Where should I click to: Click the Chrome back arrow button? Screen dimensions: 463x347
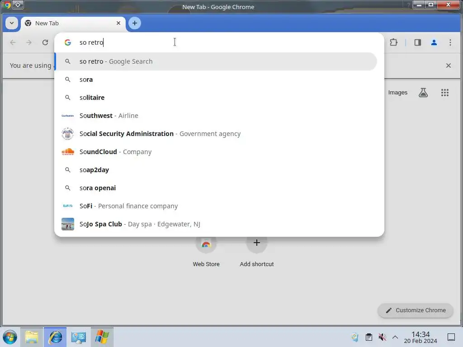coord(13,42)
